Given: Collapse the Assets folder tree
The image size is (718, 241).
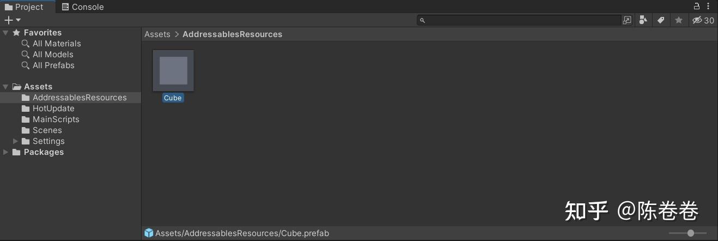Looking at the screenshot, I should 5,87.
